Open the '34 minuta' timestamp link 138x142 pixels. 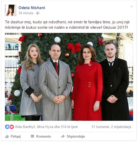pyautogui.click(x=26, y=13)
